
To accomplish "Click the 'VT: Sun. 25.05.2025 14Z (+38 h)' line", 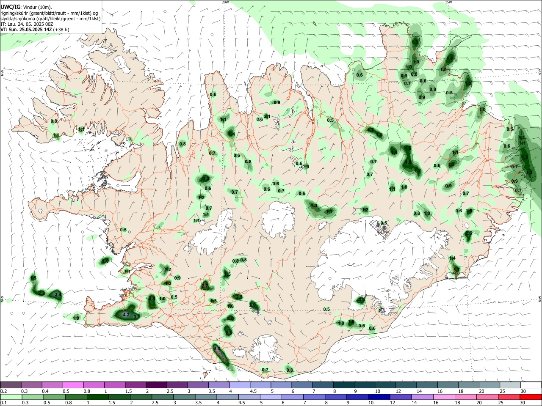I will (x=35, y=30).
